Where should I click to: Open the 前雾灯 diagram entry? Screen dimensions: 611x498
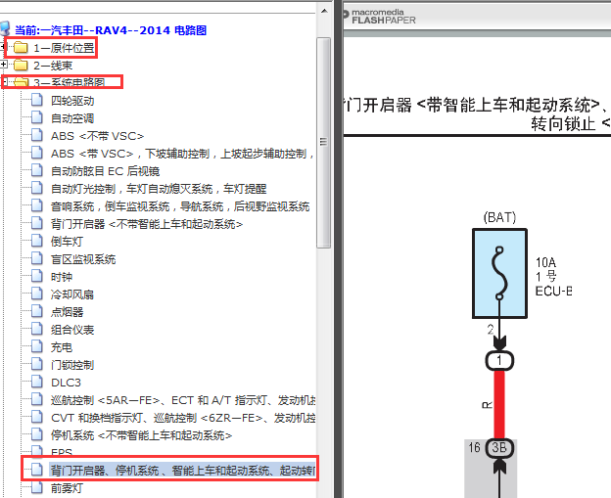pyautogui.click(x=67, y=488)
